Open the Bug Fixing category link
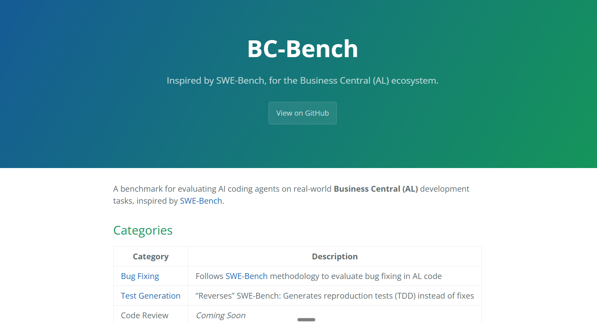The height and width of the screenshot is (323, 597). coord(140,276)
